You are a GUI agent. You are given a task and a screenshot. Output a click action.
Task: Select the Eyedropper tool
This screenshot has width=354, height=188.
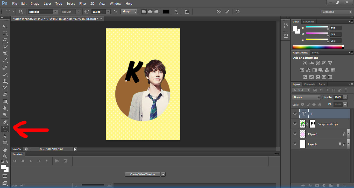point(5,60)
